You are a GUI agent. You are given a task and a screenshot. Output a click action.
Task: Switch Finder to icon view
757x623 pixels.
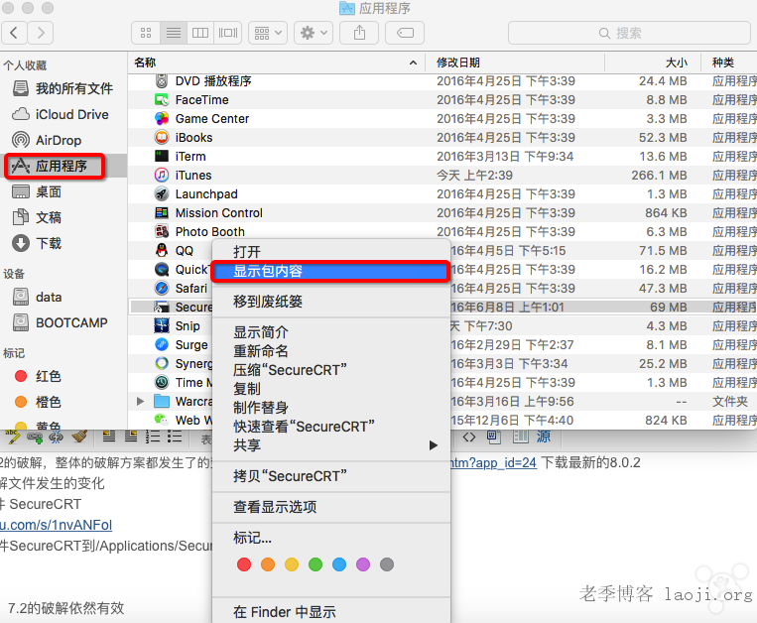[146, 33]
